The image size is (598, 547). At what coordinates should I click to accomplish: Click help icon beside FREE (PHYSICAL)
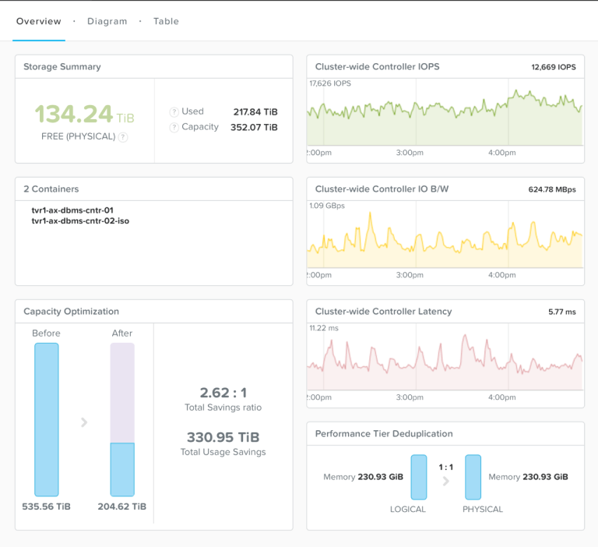[123, 137]
